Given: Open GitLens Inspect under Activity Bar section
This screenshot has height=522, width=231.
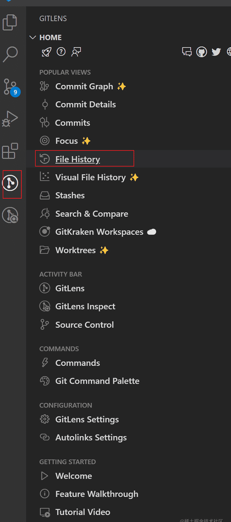Looking at the screenshot, I should (85, 307).
